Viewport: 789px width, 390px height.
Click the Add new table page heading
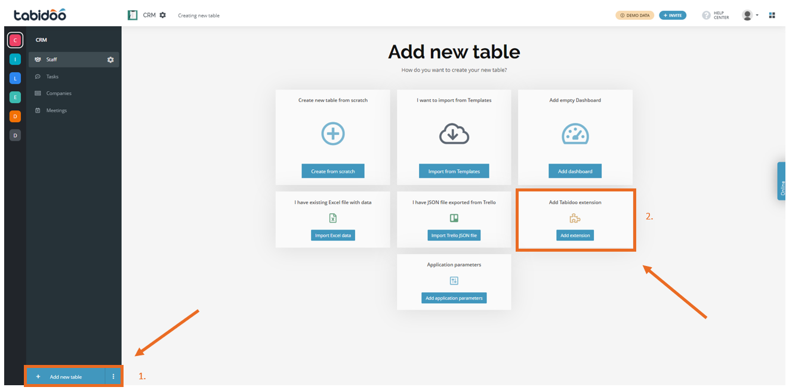tap(454, 52)
